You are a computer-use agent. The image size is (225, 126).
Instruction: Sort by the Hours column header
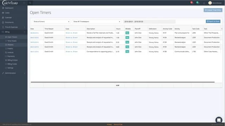(x=118, y=29)
